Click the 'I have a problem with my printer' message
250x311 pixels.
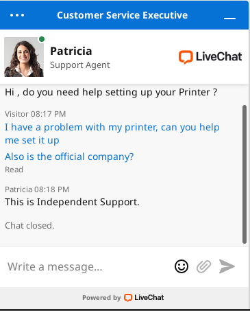112,134
